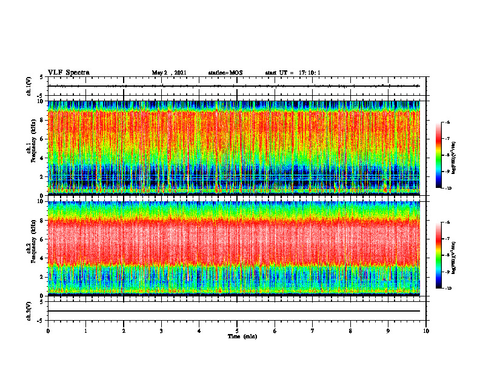Click the "8" tick on ch.1 frequency axis
Screen dimensions: 480x371
tap(42, 120)
